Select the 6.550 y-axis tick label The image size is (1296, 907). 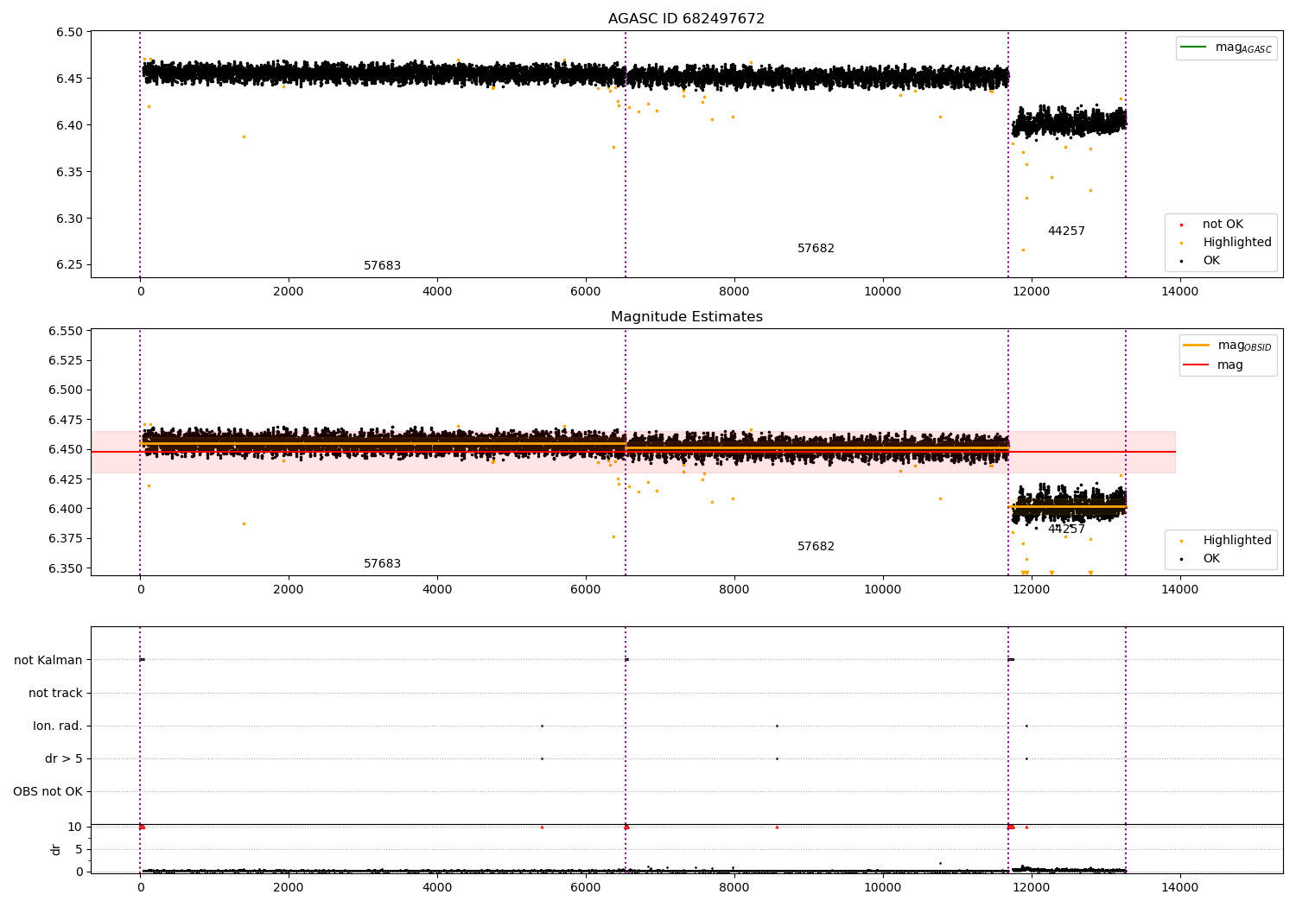[x=66, y=332]
